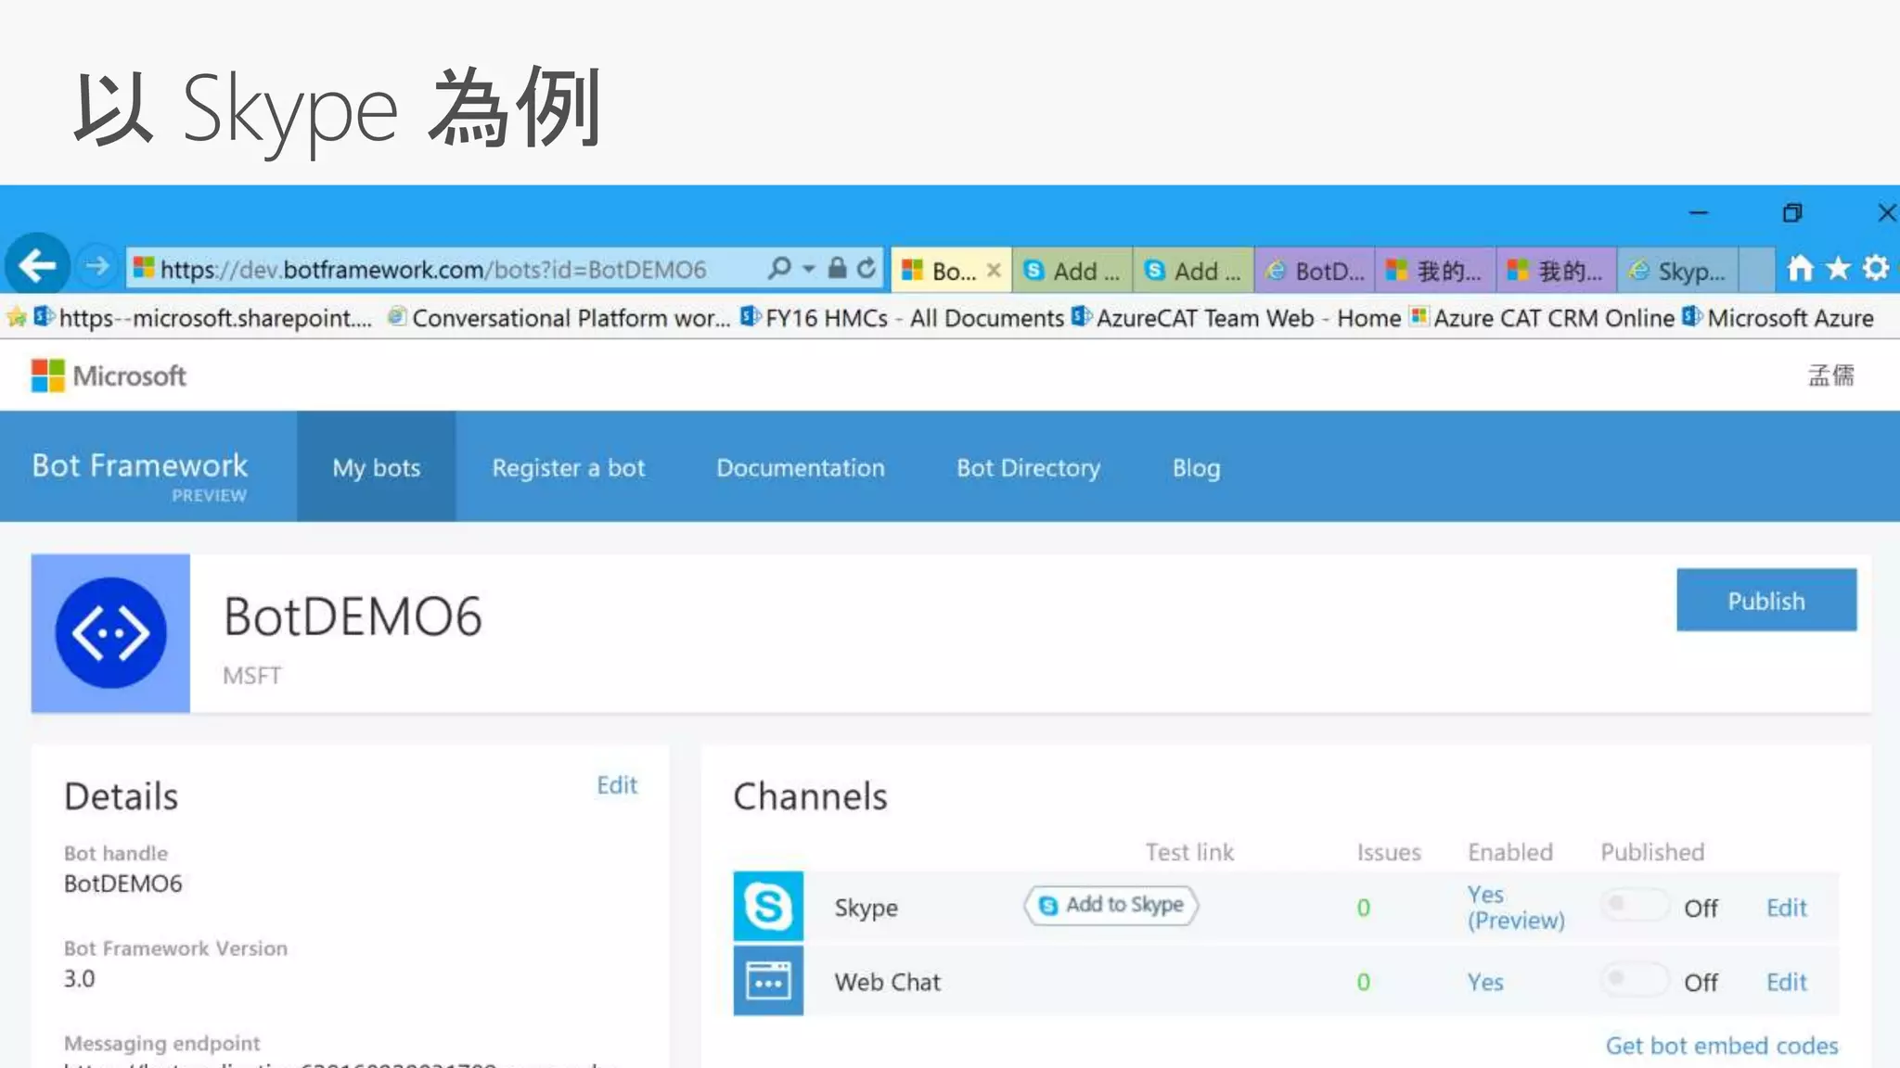1900x1068 pixels.
Task: Click the browser back arrow button
Action: pos(37,267)
